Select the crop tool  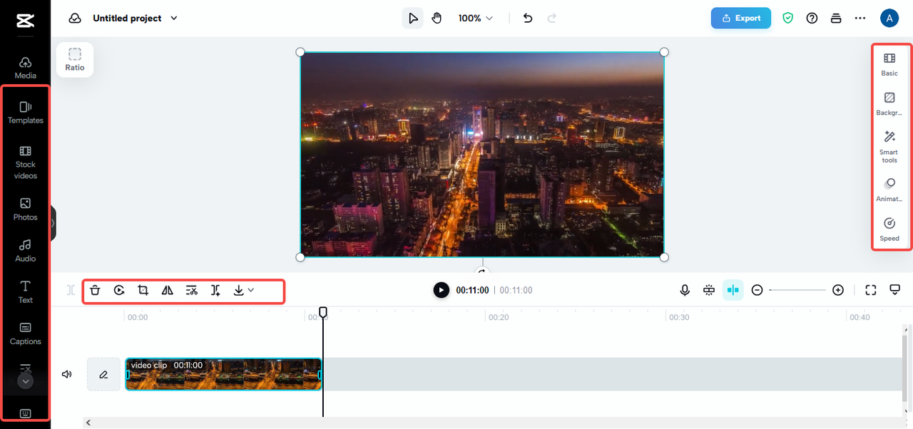(x=143, y=290)
